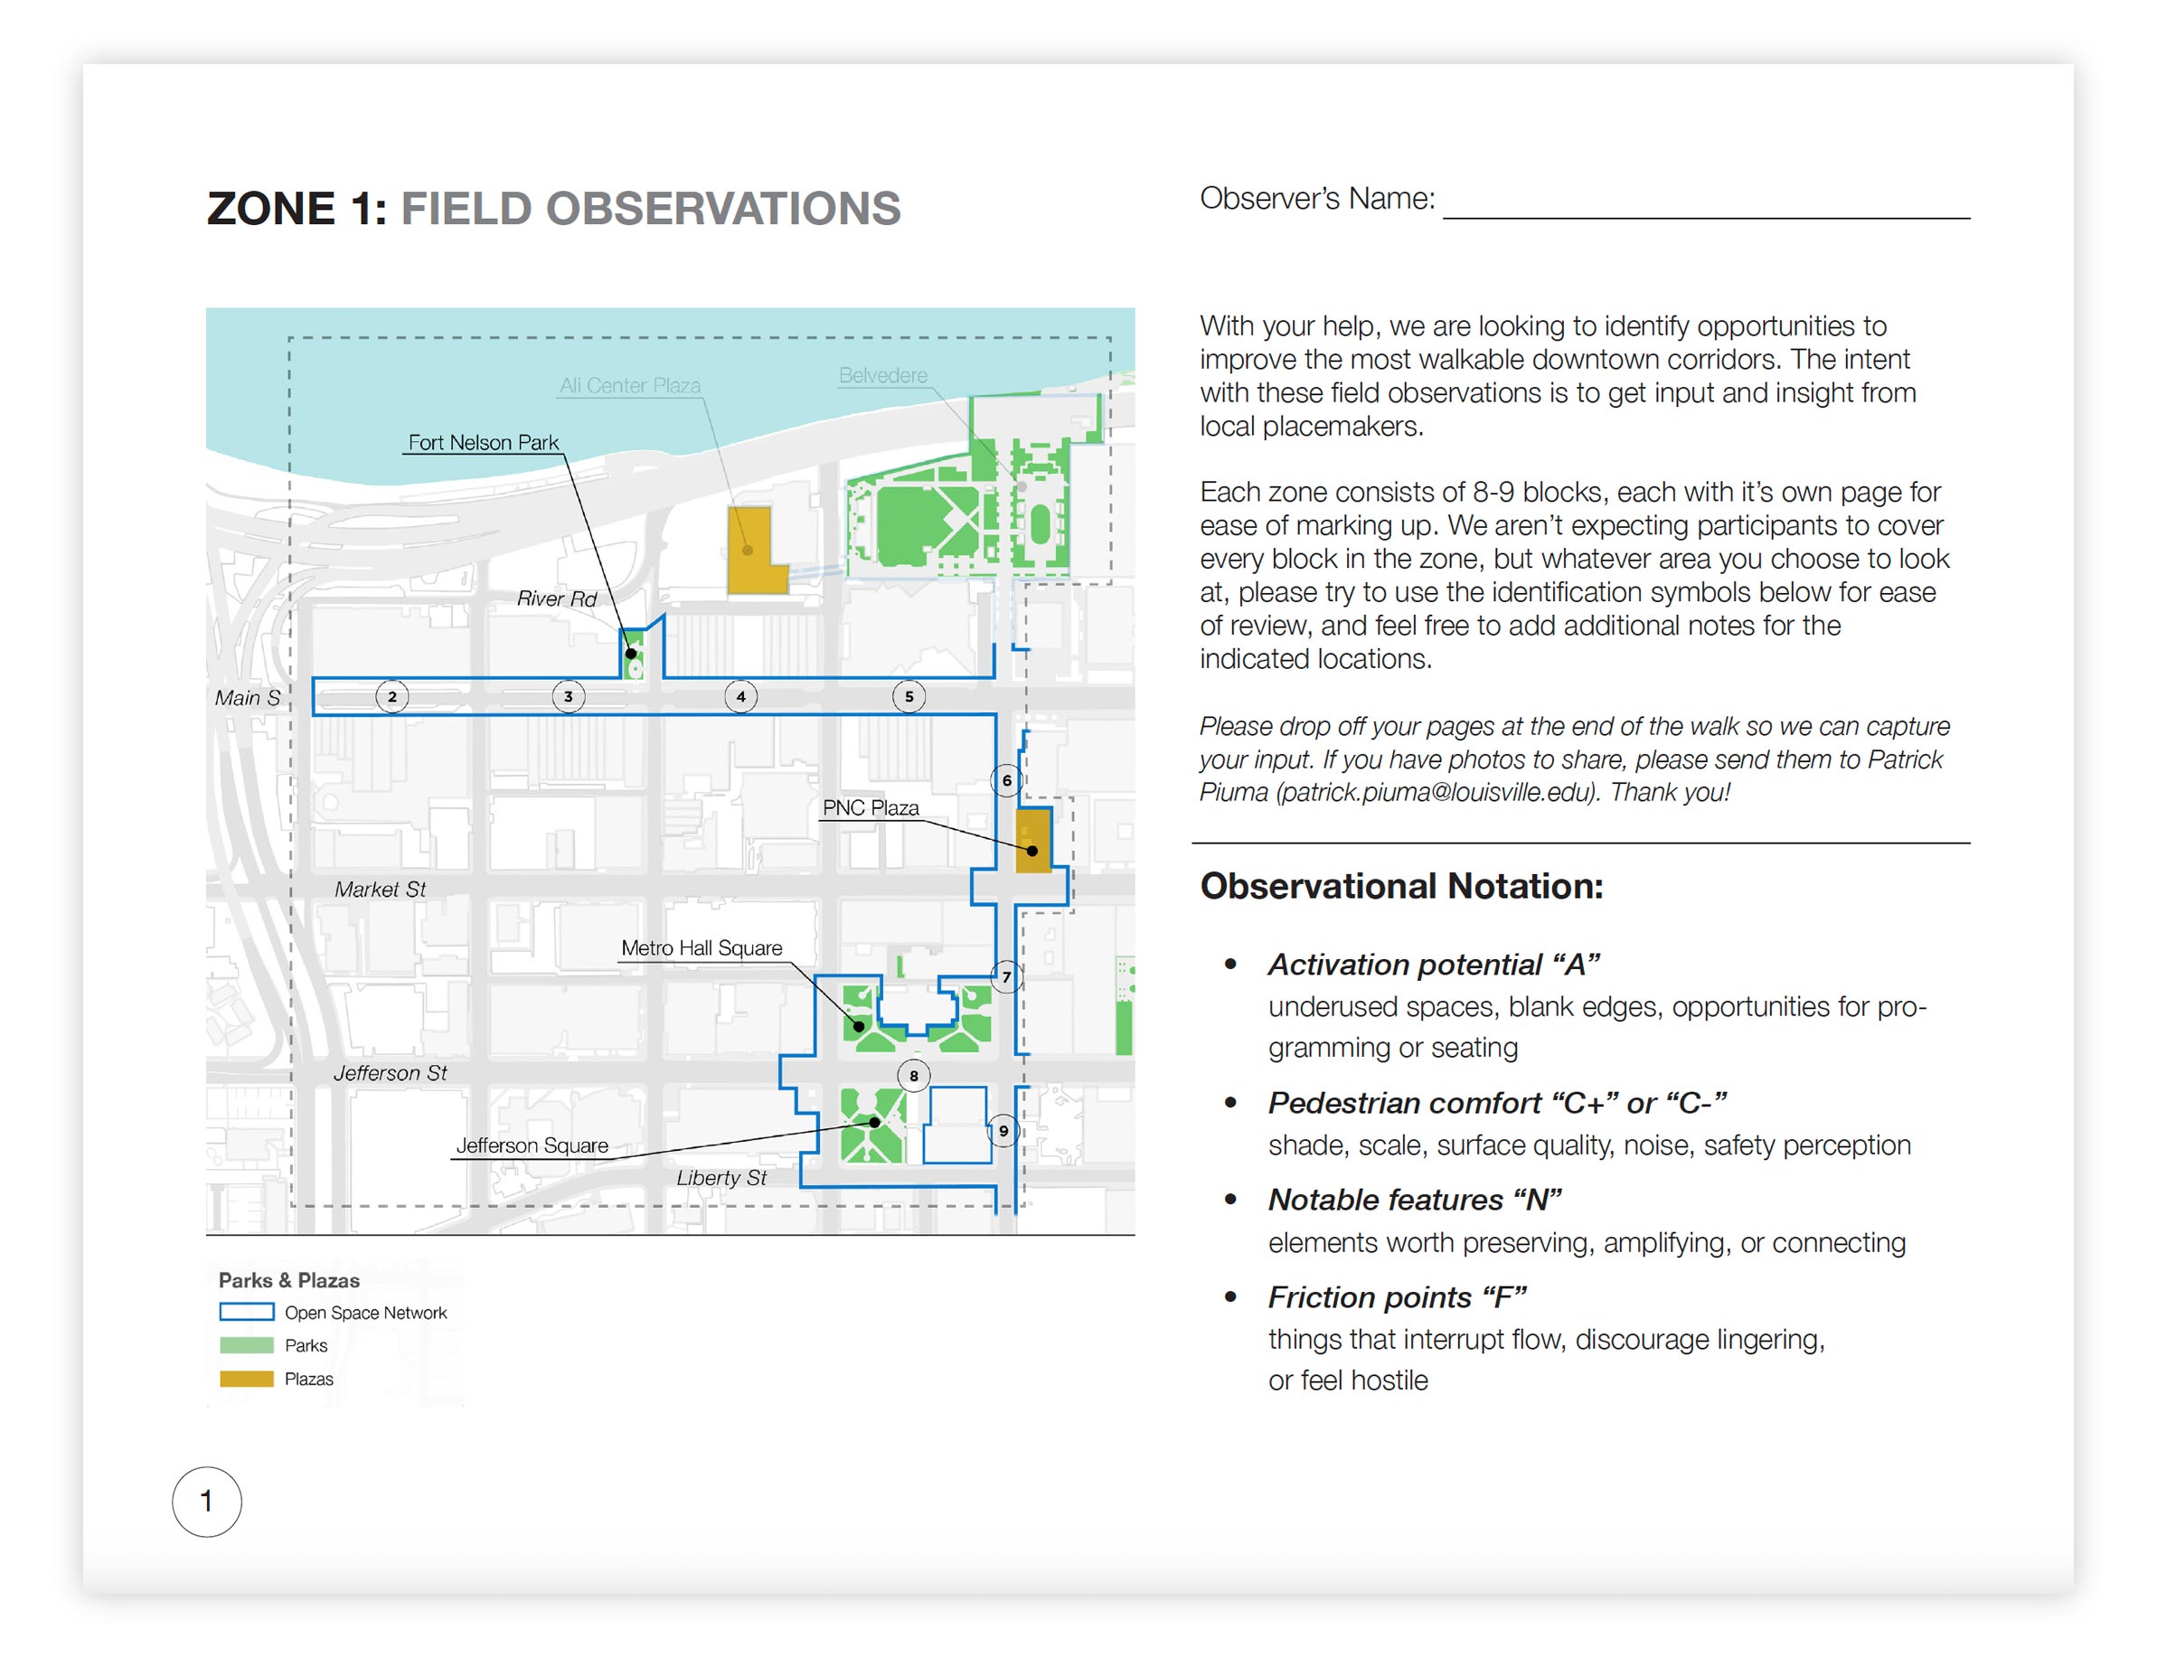
Task: Click the Belvedere map label
Action: (x=883, y=375)
